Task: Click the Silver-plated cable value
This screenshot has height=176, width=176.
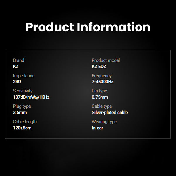Action: (110, 112)
